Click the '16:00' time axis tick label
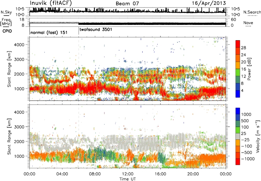The width and height of the screenshot is (261, 181). tap(160, 174)
